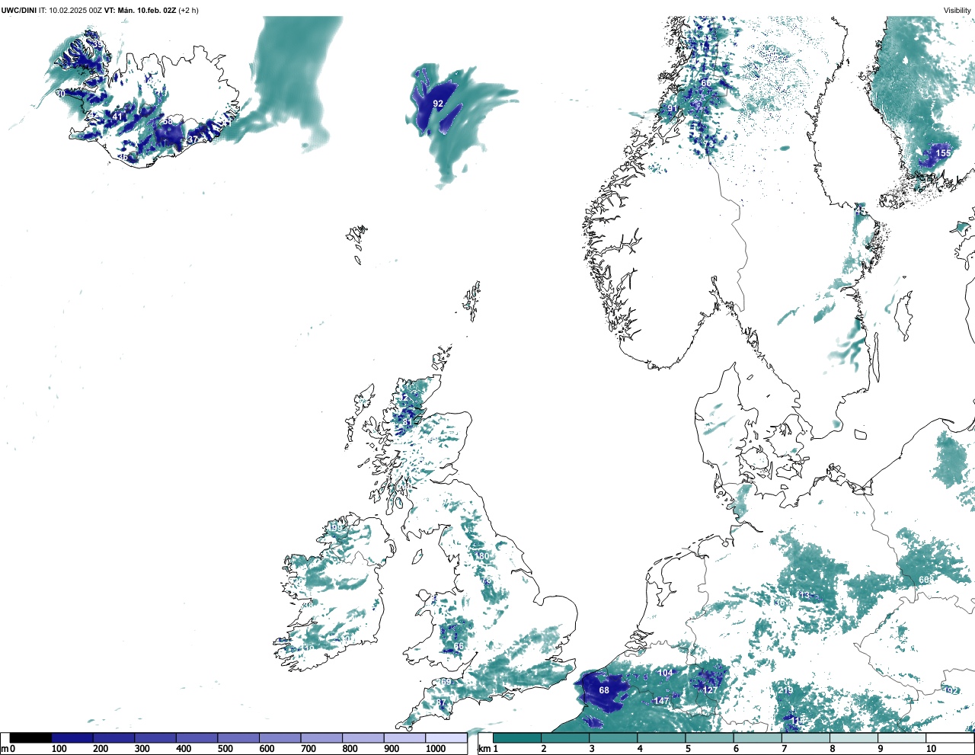This screenshot has width=975, height=755.
Task: Click the '113' value over northern Germany
Action: pos(804,596)
